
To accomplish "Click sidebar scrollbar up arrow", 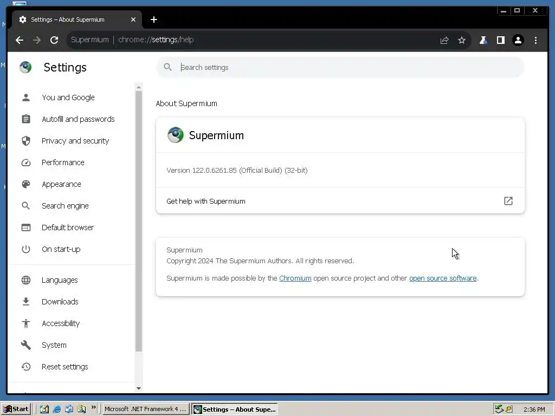I will pos(139,87).
